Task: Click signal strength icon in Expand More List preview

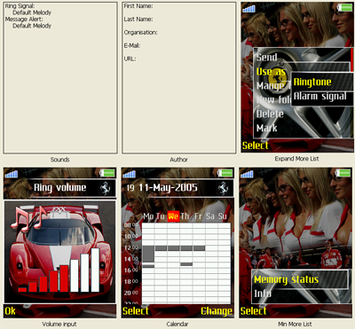Action: pos(248,8)
